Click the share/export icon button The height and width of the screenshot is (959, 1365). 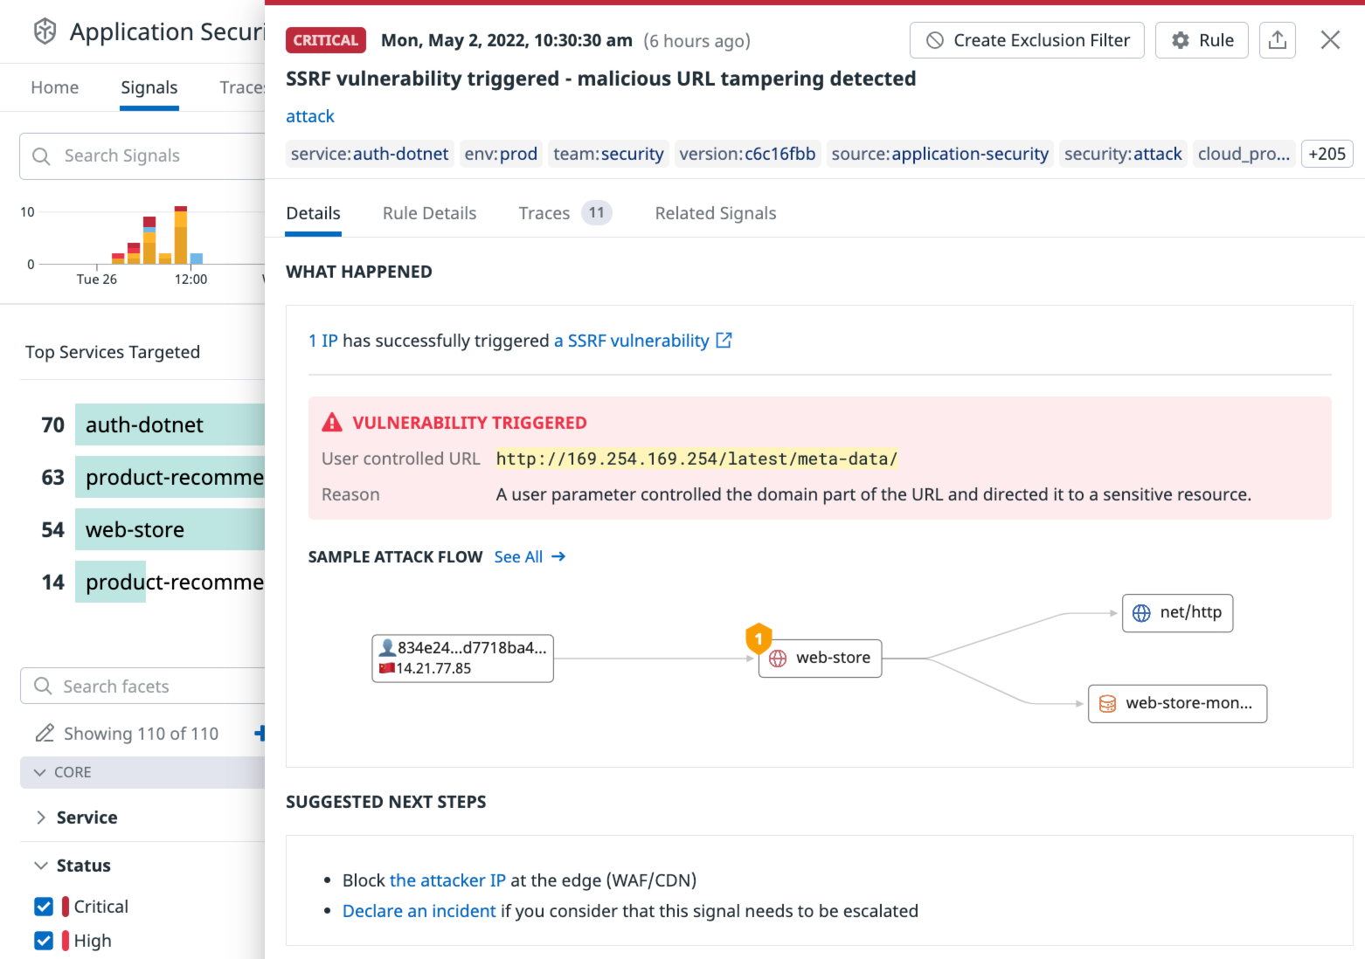pos(1277,40)
